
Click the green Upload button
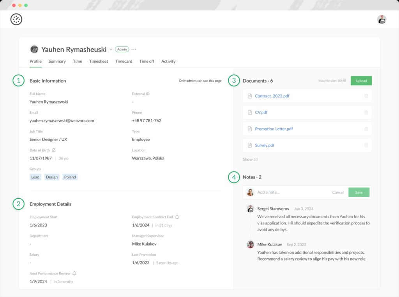[x=361, y=81]
